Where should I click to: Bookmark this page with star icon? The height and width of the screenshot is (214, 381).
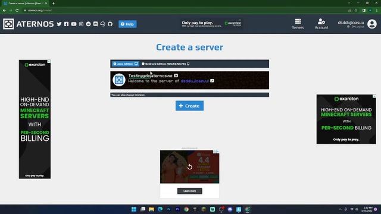(x=356, y=11)
